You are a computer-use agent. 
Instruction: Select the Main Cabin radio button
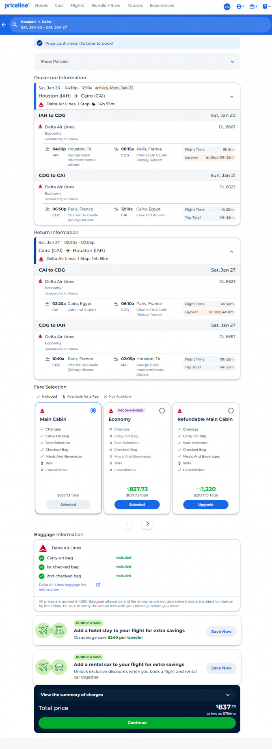93,411
